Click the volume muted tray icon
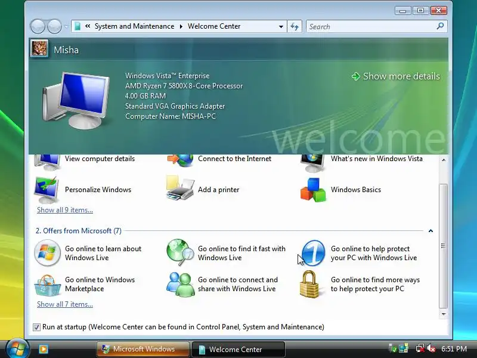This screenshot has width=477, height=358. (x=431, y=348)
